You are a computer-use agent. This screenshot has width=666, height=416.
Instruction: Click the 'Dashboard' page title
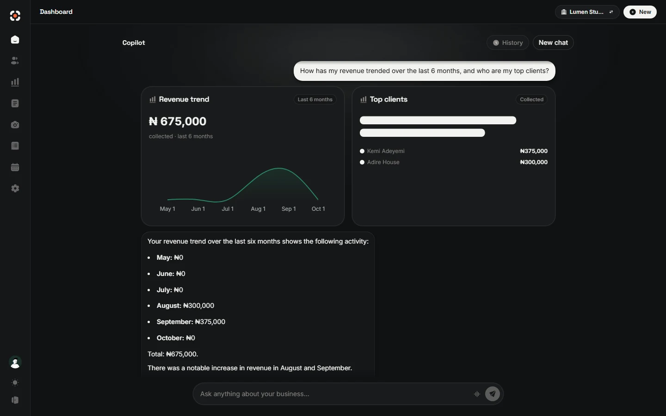pos(56,12)
